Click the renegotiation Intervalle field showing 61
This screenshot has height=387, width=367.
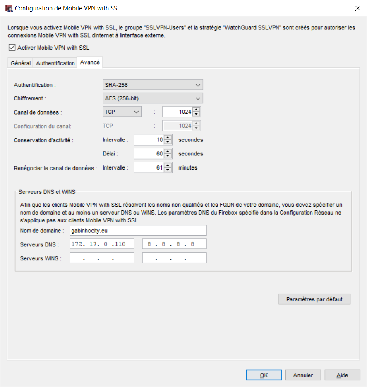pyautogui.click(x=149, y=167)
